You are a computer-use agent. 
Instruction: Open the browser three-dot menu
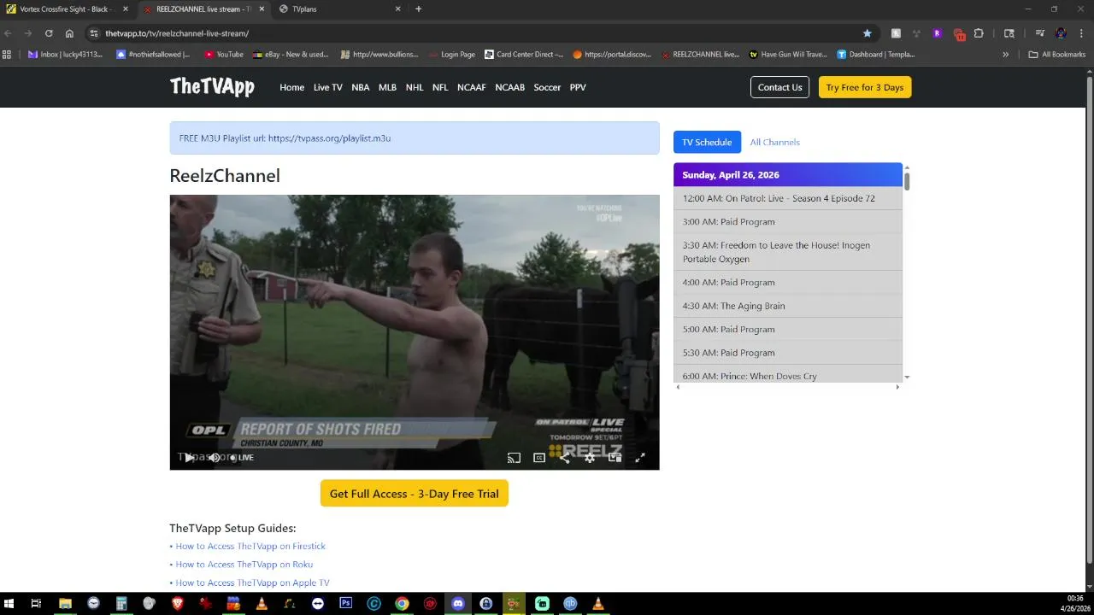pos(1080,33)
